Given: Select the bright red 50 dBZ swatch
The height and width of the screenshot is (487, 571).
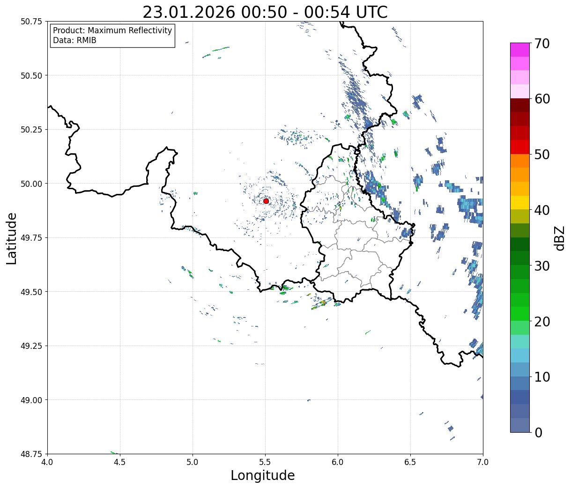Looking at the screenshot, I should 520,147.
